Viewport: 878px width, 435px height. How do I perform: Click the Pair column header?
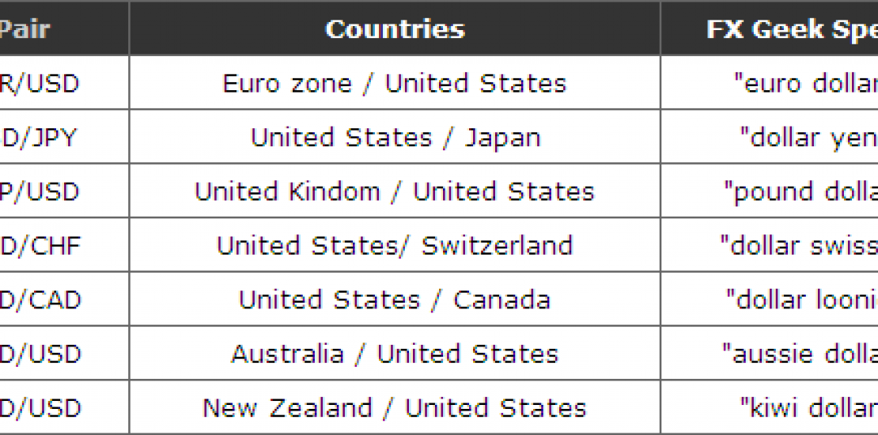point(26,29)
